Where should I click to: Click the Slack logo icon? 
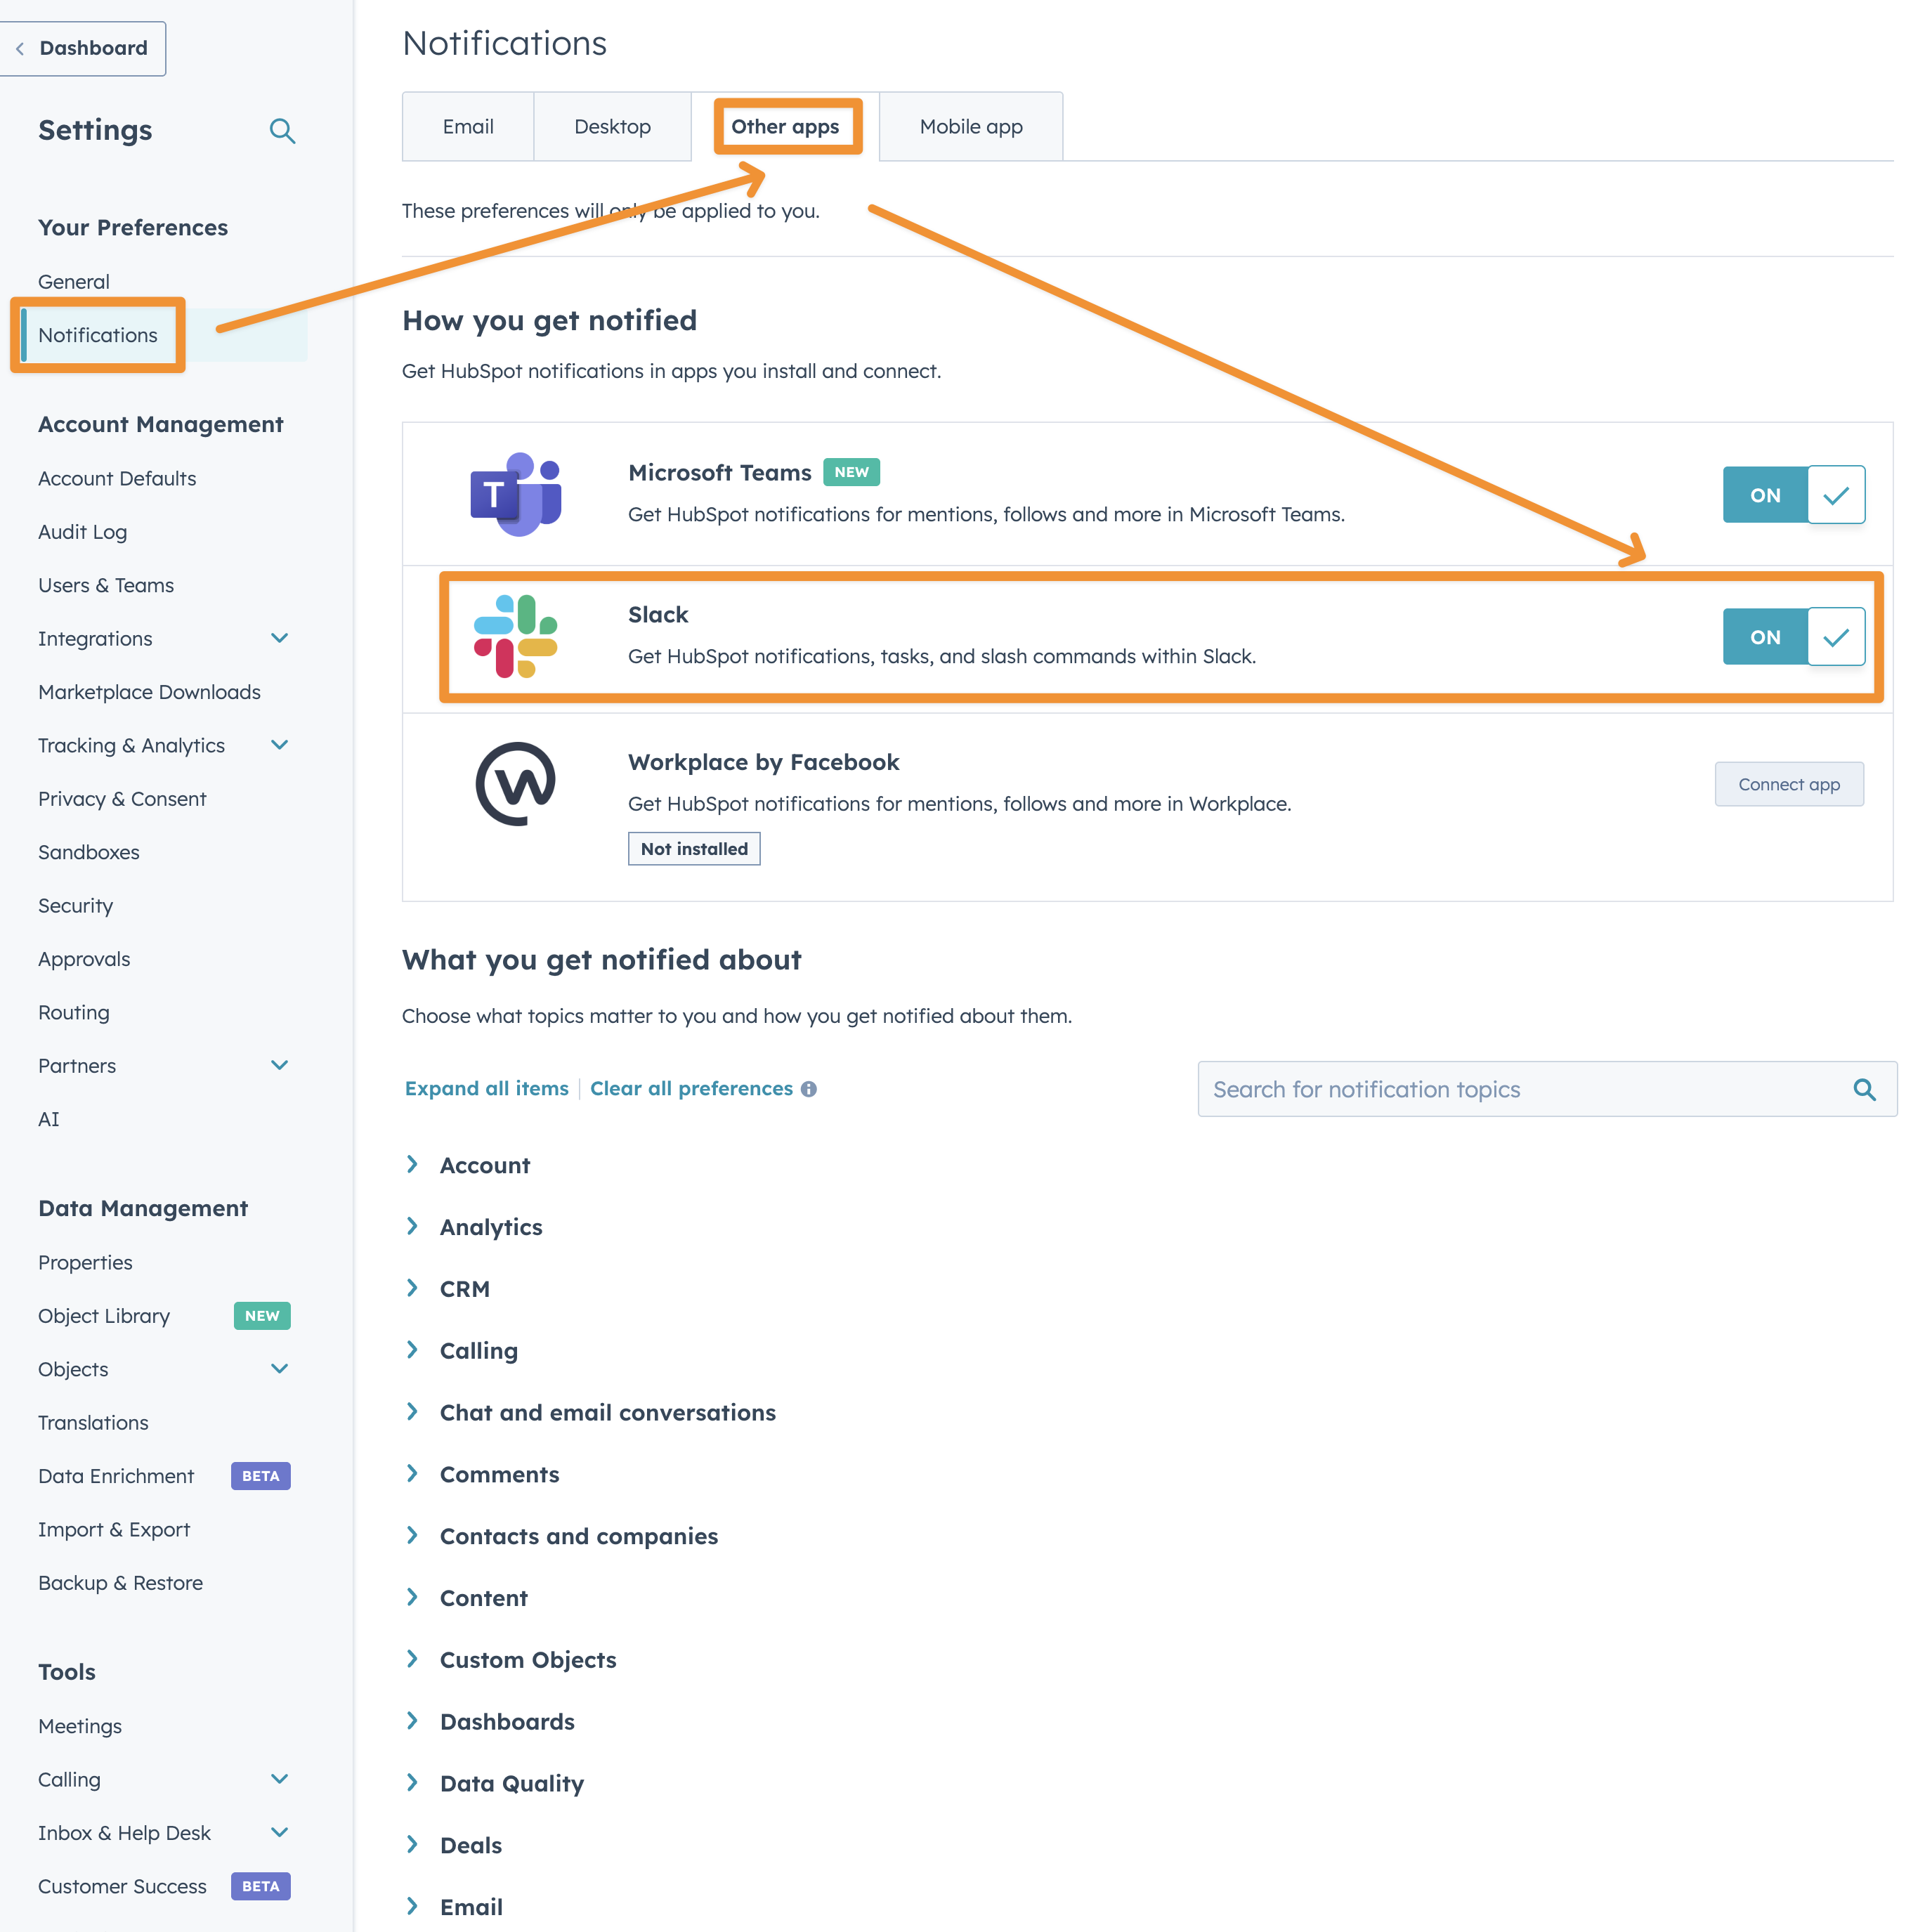pos(516,636)
